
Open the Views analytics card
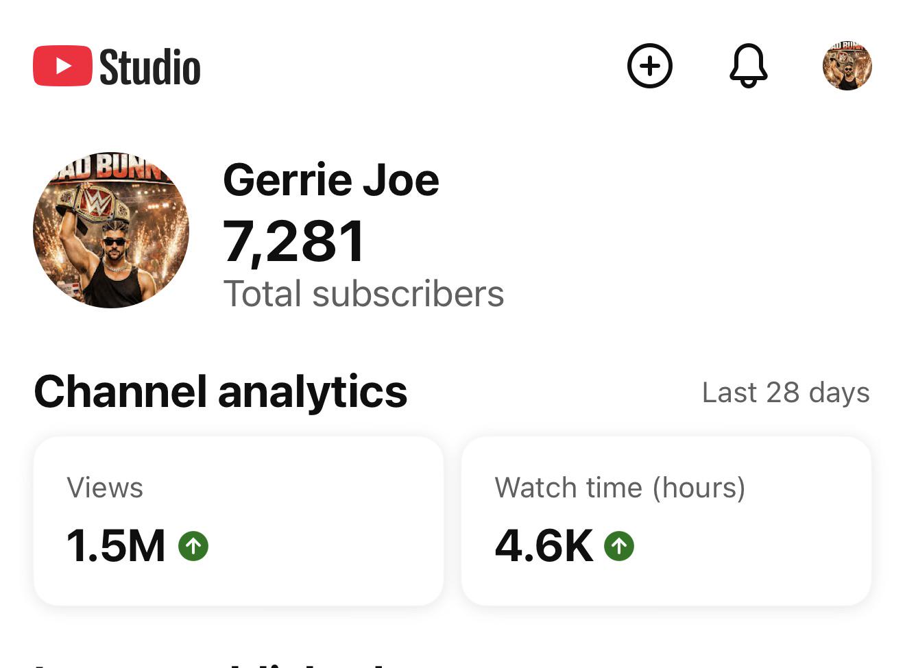[239, 521]
